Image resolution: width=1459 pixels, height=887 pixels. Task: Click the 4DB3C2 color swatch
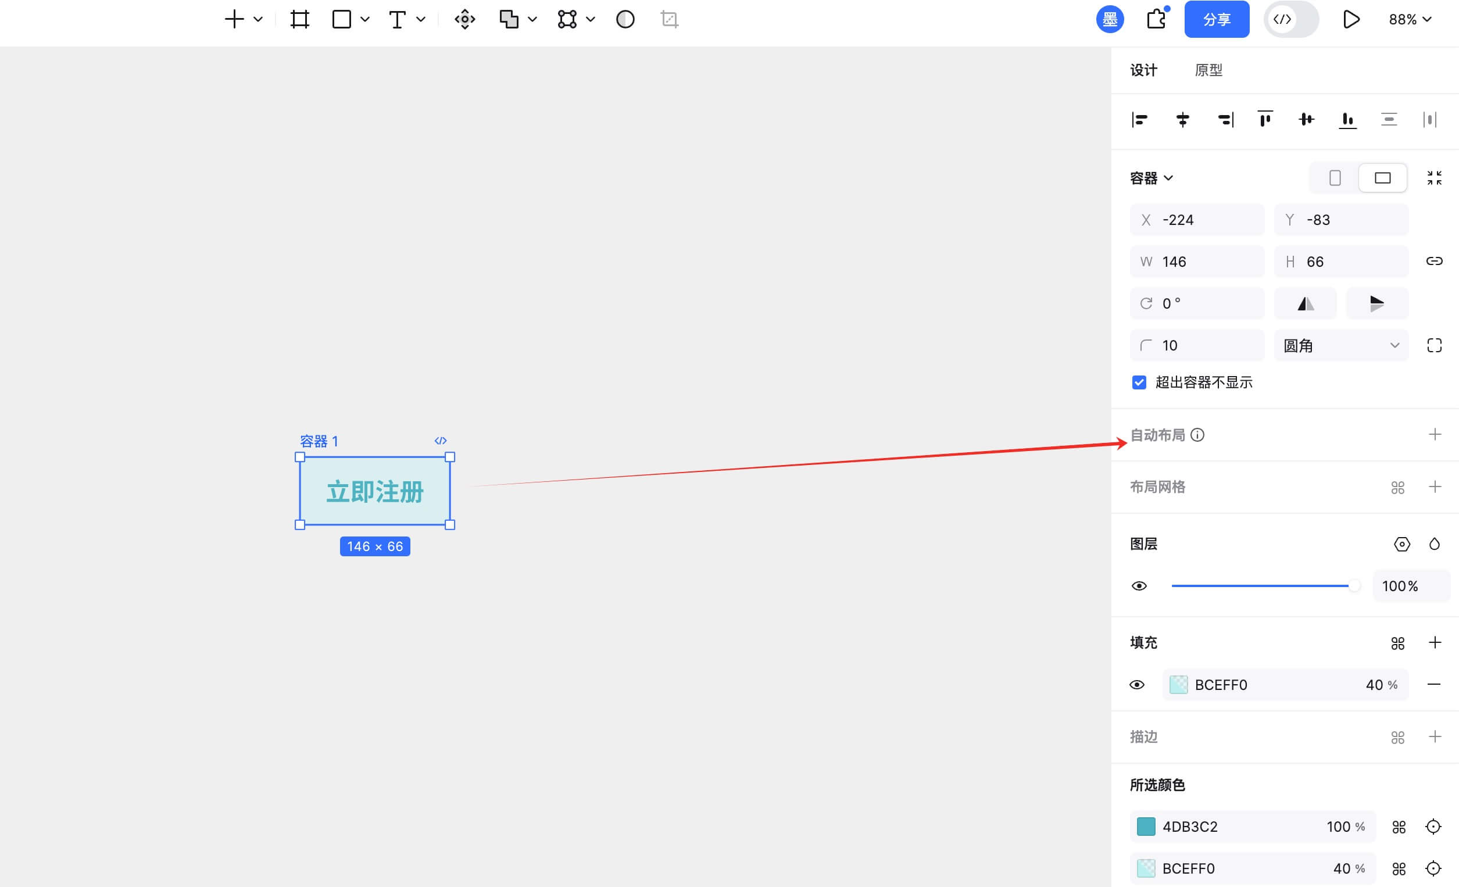pyautogui.click(x=1146, y=827)
